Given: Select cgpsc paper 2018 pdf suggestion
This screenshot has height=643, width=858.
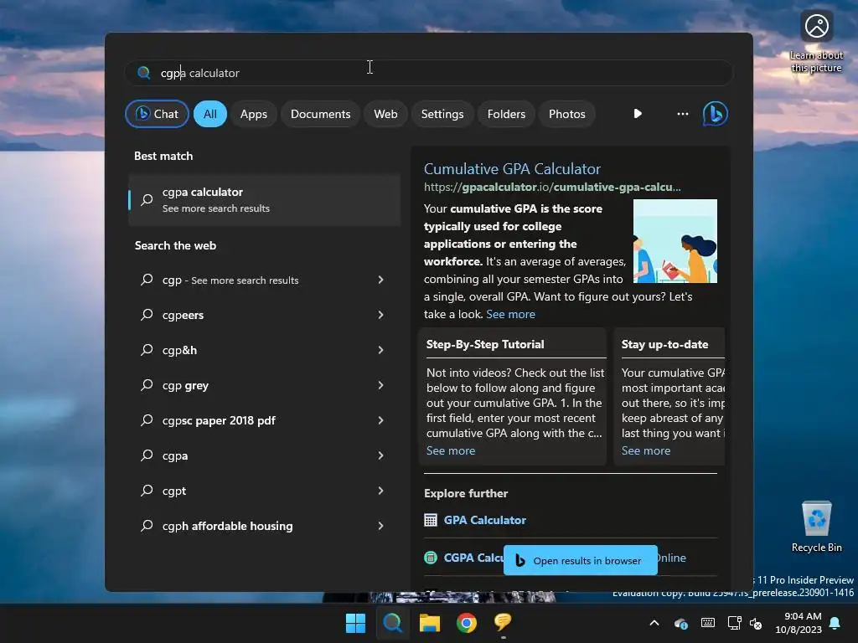Looking at the screenshot, I should [264, 420].
